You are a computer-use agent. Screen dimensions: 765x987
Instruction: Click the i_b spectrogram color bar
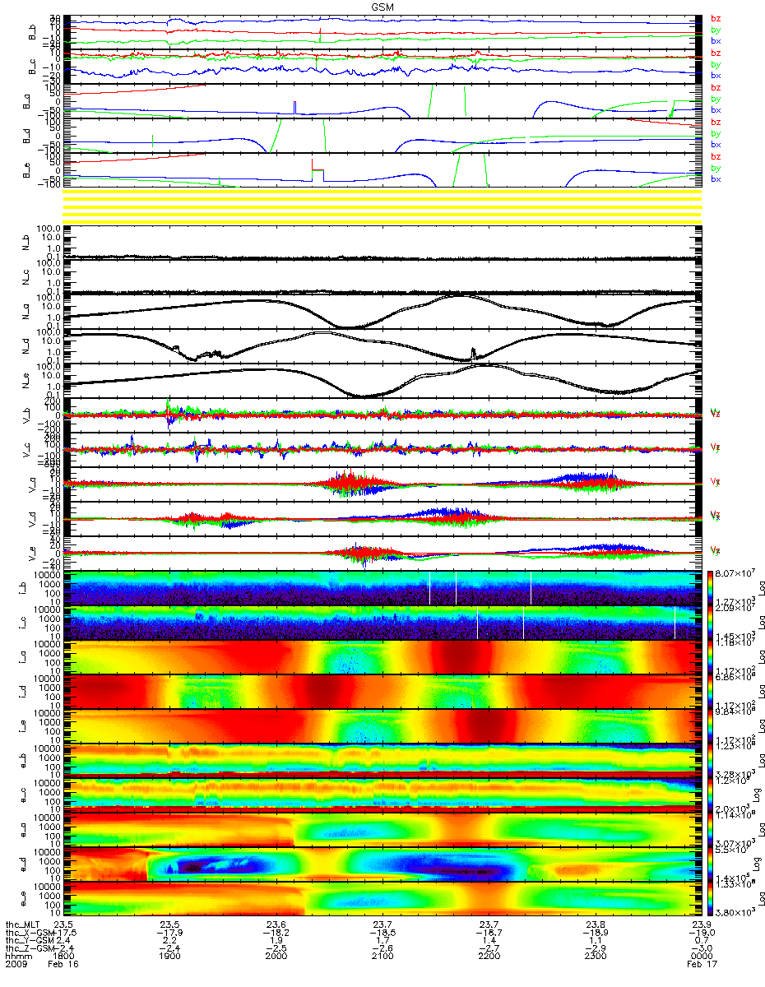click(x=710, y=588)
